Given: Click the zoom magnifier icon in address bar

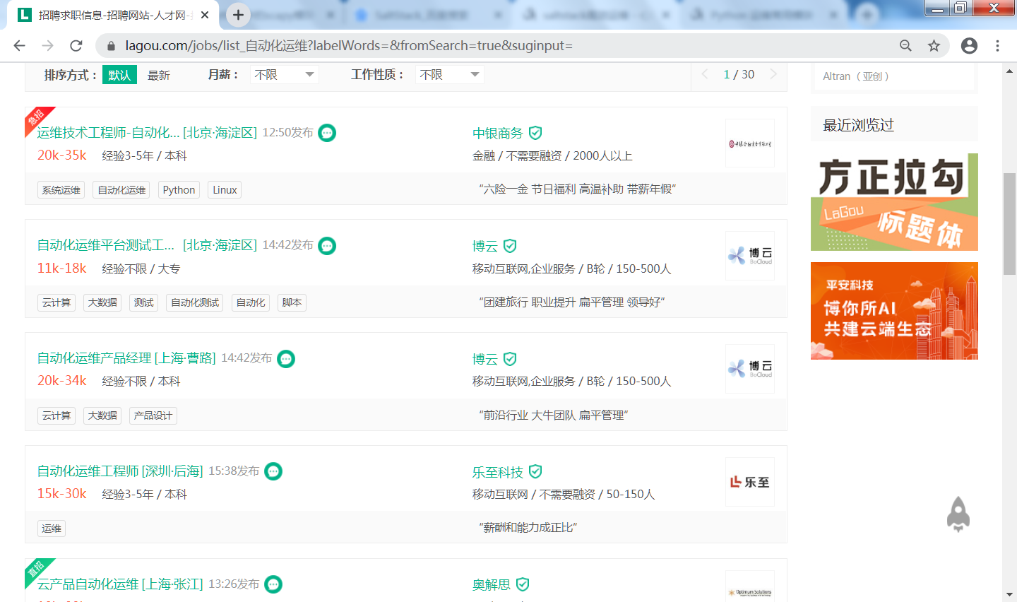Looking at the screenshot, I should click(905, 46).
